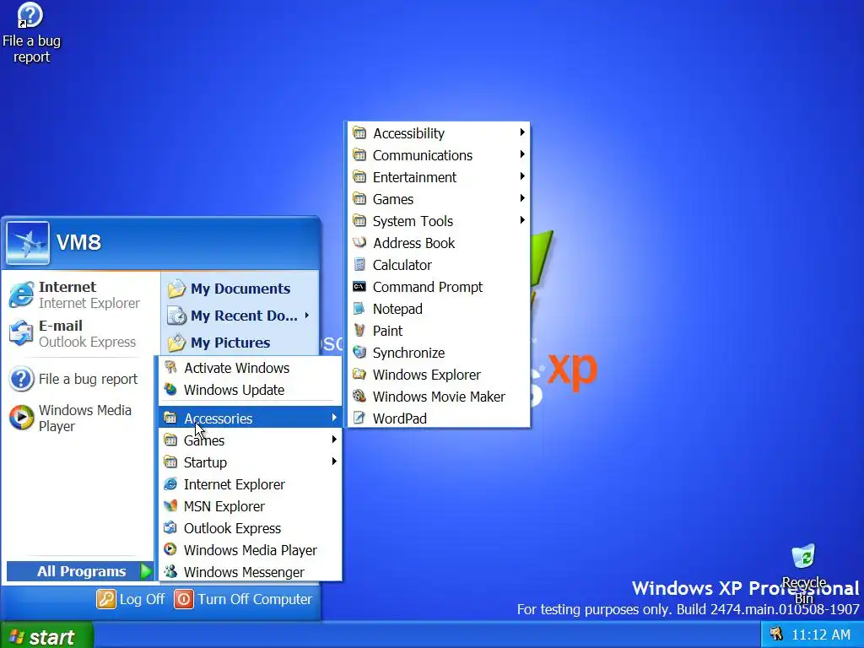Expand My Recent Documents list

point(239,316)
